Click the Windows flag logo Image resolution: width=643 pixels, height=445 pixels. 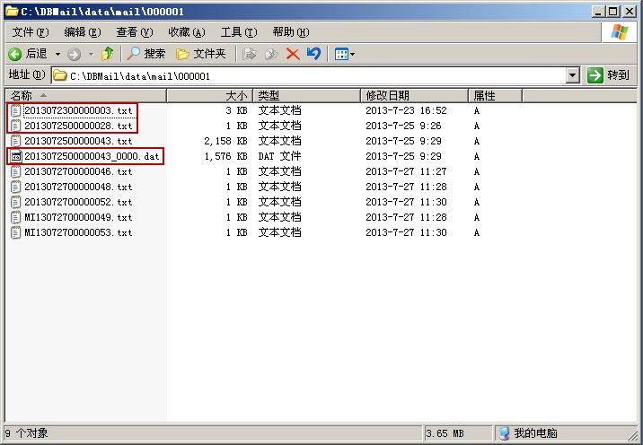[x=620, y=32]
